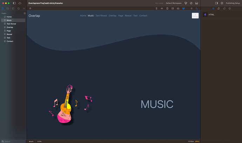Click the HTML breadcrumb in bottom bar
The width and height of the screenshot is (242, 143).
pyautogui.click(x=40, y=141)
